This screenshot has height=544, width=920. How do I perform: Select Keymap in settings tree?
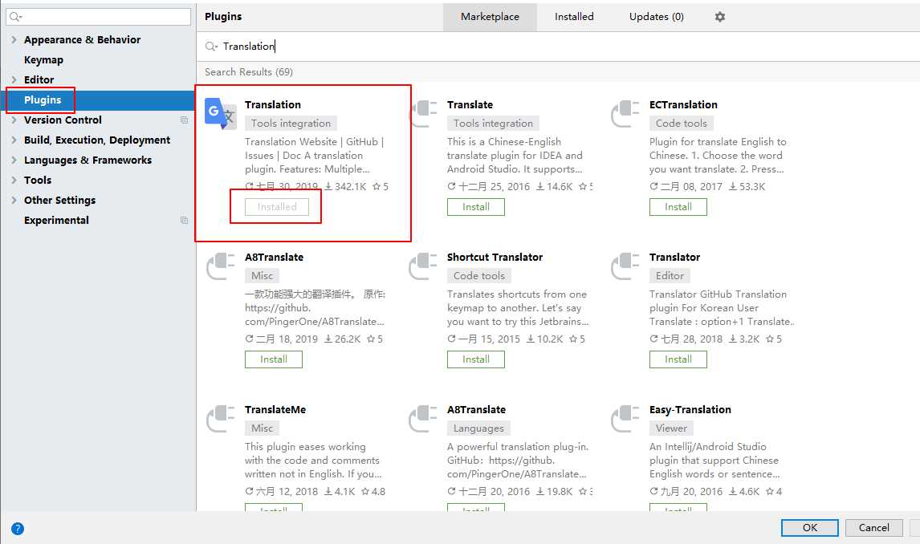point(43,60)
